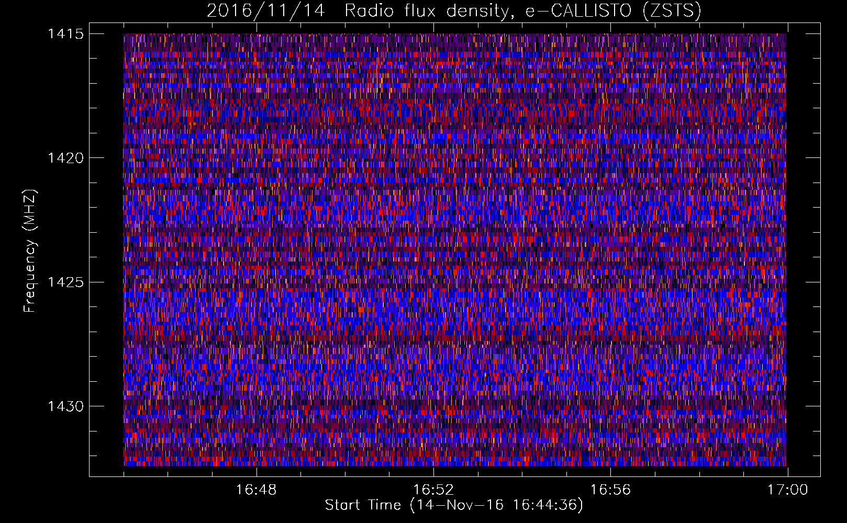Click the 'Start Time (14-Nov-16 16:44:36)' axis title
Viewport: 847px width, 523px height.
click(454, 506)
